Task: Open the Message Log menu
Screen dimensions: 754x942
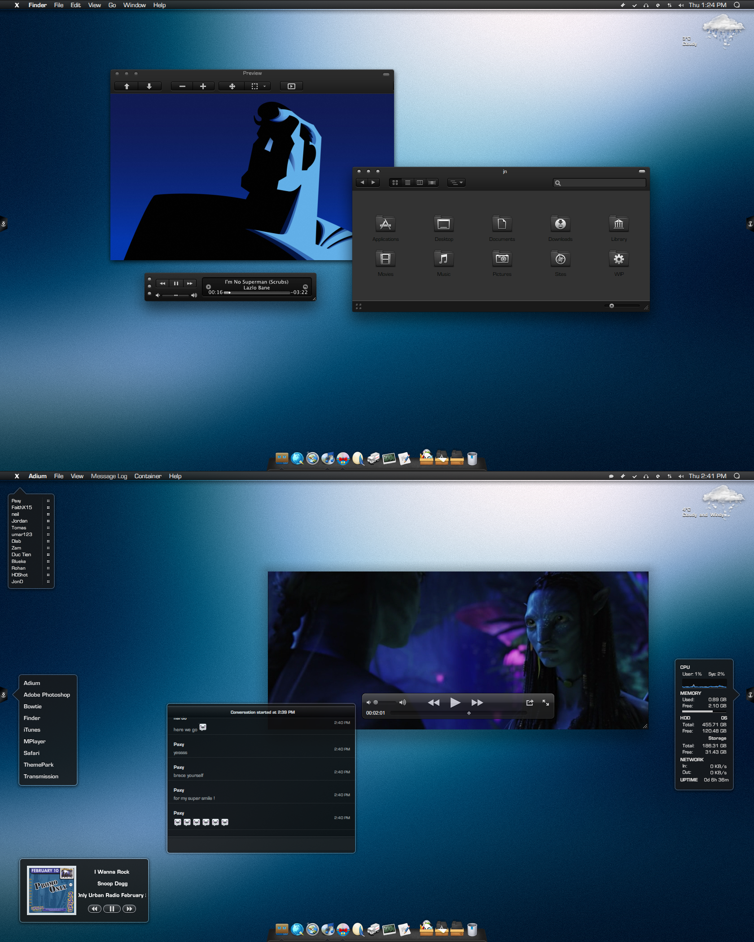Action: coord(109,476)
